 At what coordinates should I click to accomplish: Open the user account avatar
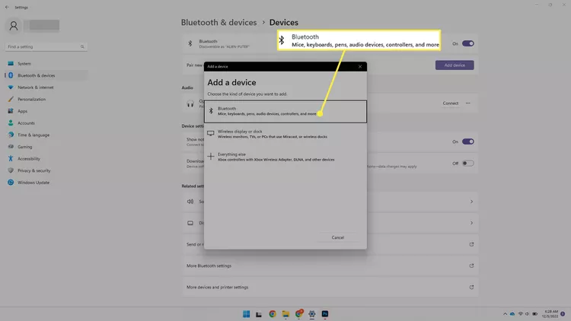14,26
